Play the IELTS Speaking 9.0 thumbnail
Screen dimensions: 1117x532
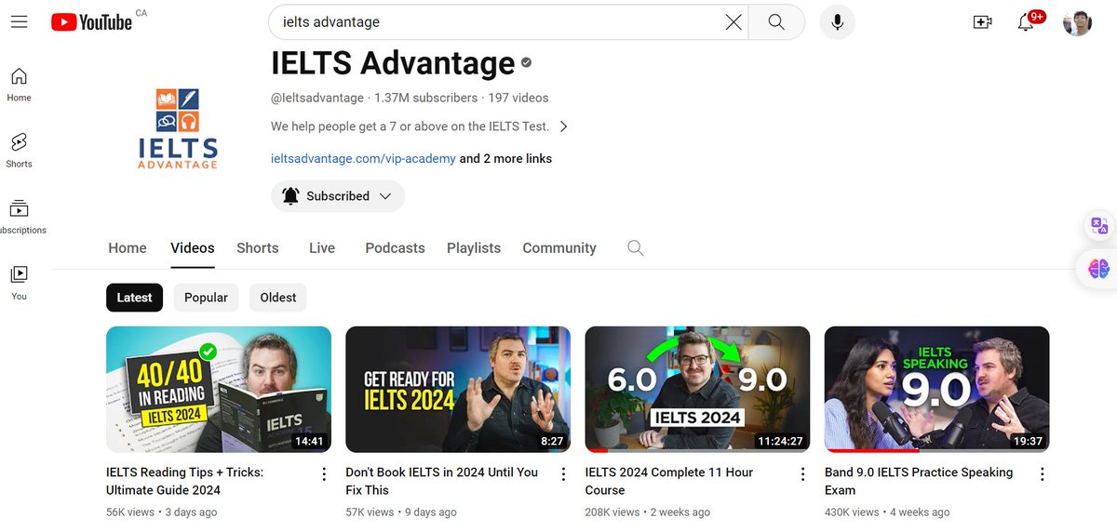[937, 389]
